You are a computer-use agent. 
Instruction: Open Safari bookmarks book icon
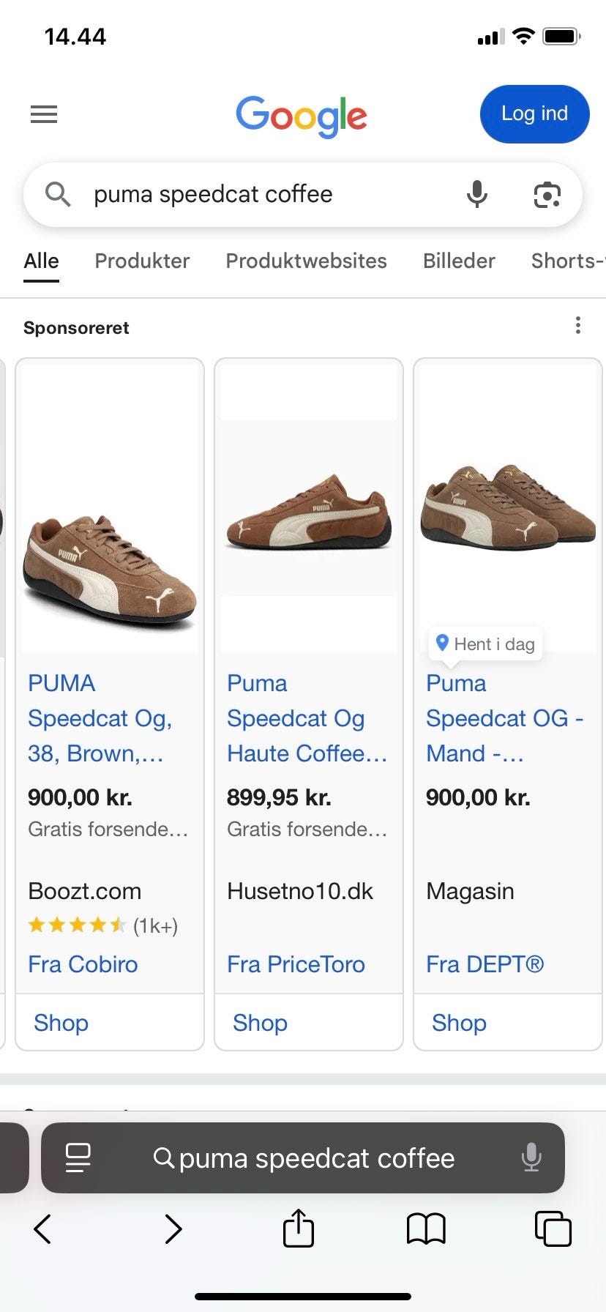point(426,1228)
